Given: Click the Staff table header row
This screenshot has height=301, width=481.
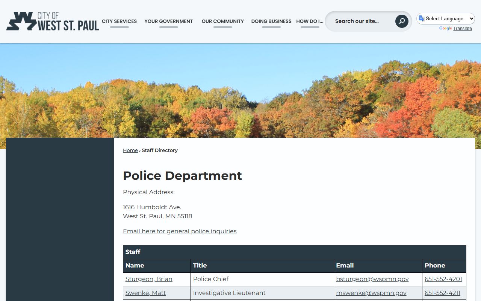Looking at the screenshot, I should [295, 252].
